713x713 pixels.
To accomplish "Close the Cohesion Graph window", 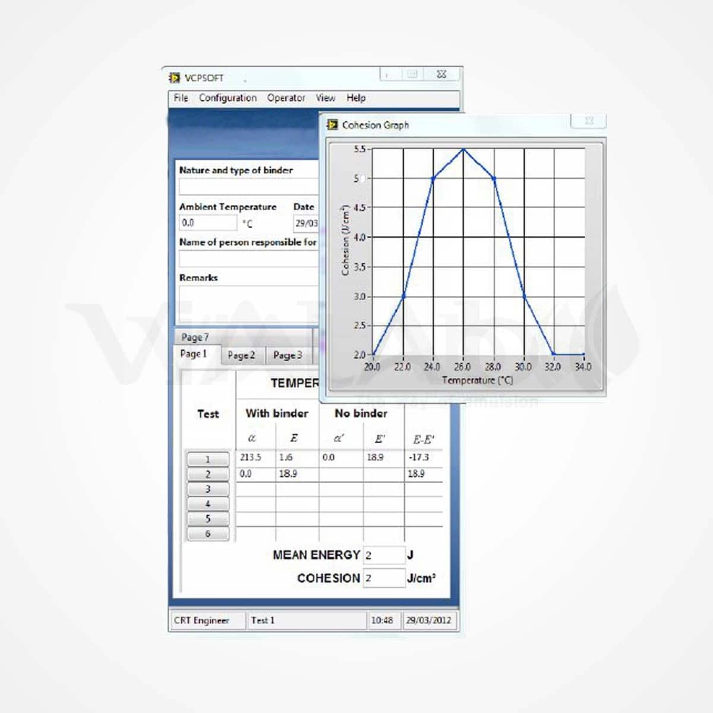I will 588,121.
